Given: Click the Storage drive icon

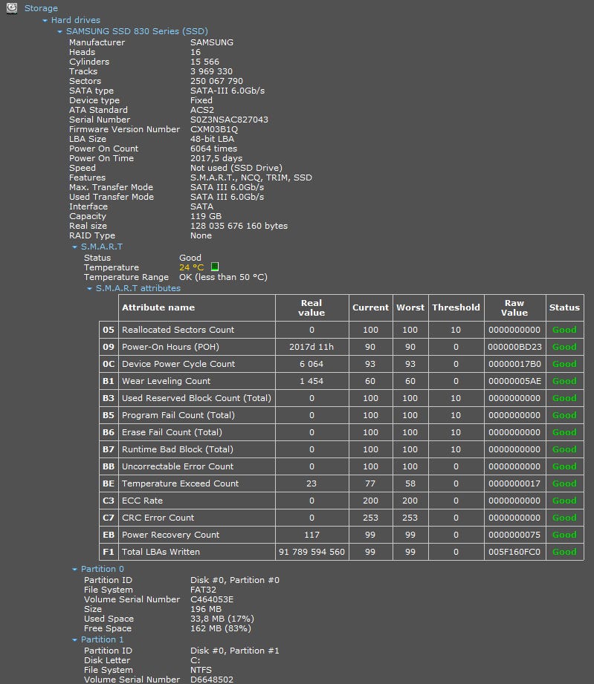Looking at the screenshot, I should (x=12, y=8).
